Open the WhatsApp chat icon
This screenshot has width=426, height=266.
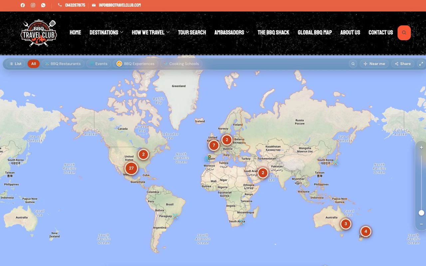point(43,5)
